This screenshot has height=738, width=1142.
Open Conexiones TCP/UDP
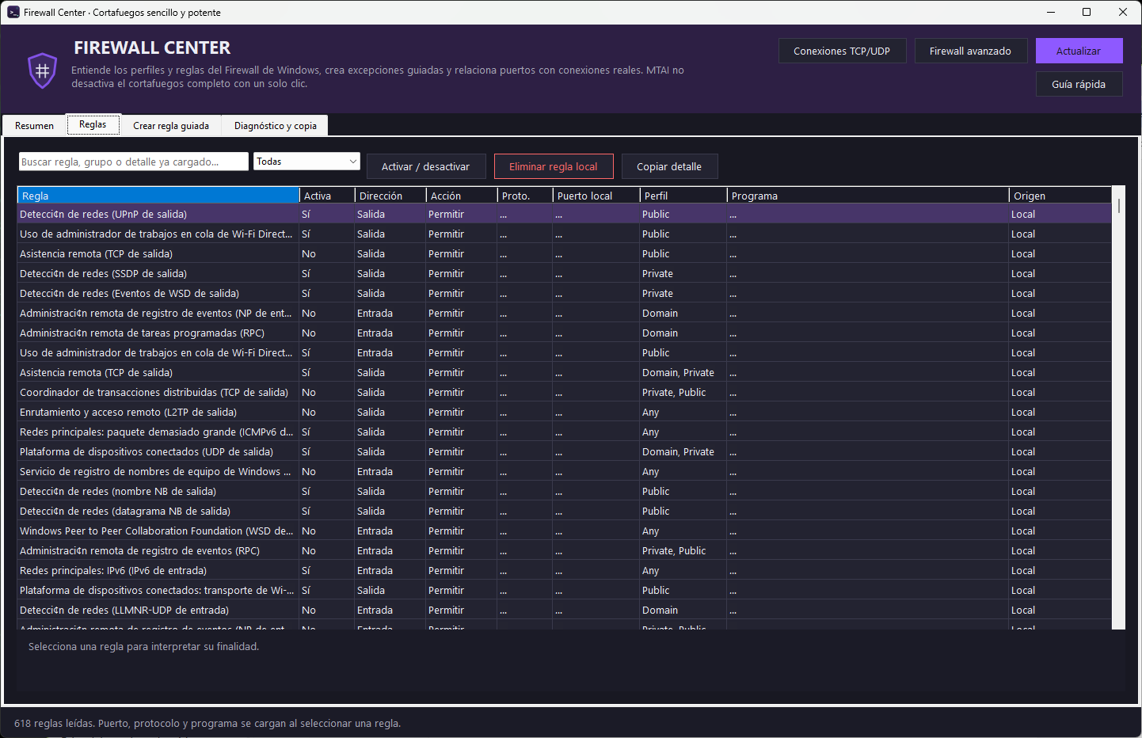coord(842,51)
